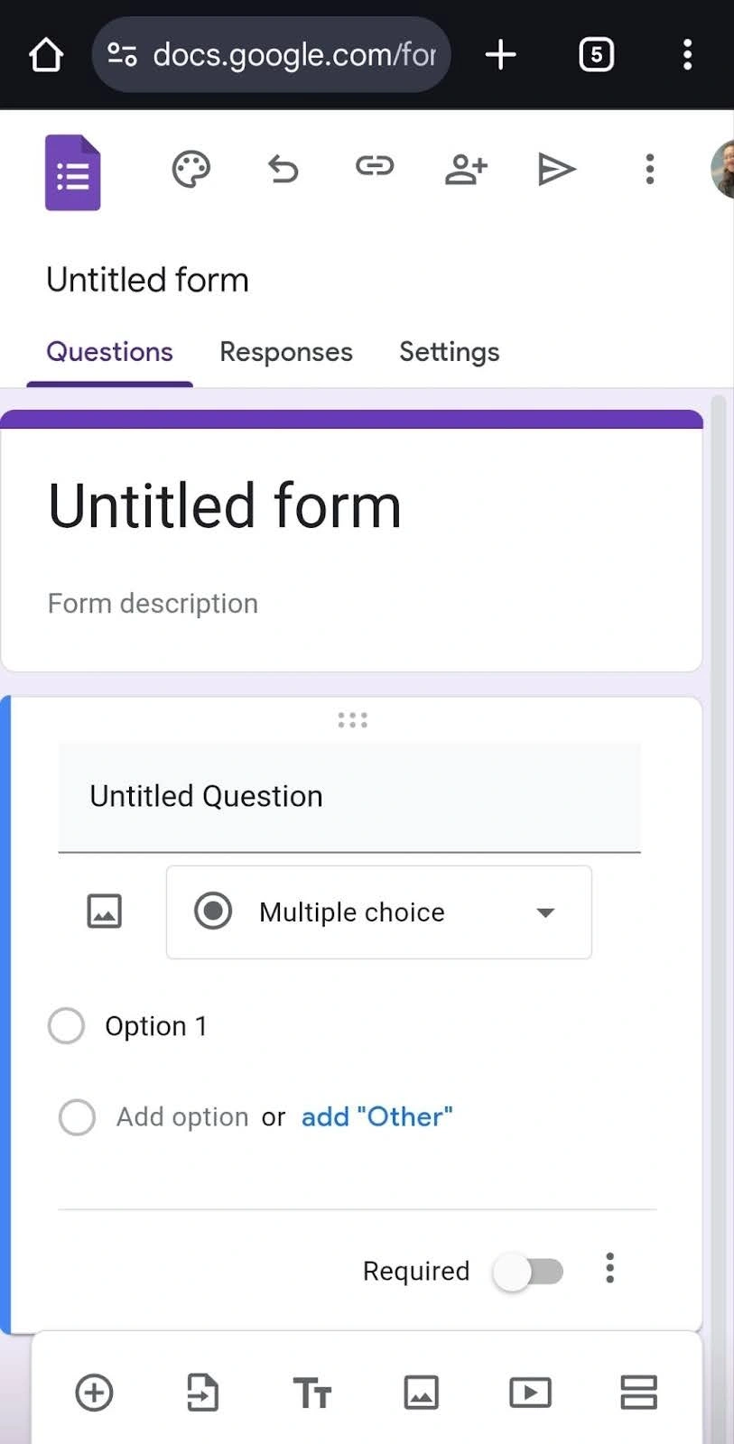
Task: Click the Undo icon
Action: pyautogui.click(x=283, y=169)
